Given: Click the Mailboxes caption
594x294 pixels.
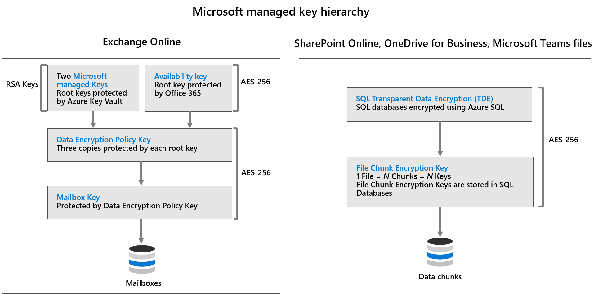Looking at the screenshot, I should tap(143, 283).
